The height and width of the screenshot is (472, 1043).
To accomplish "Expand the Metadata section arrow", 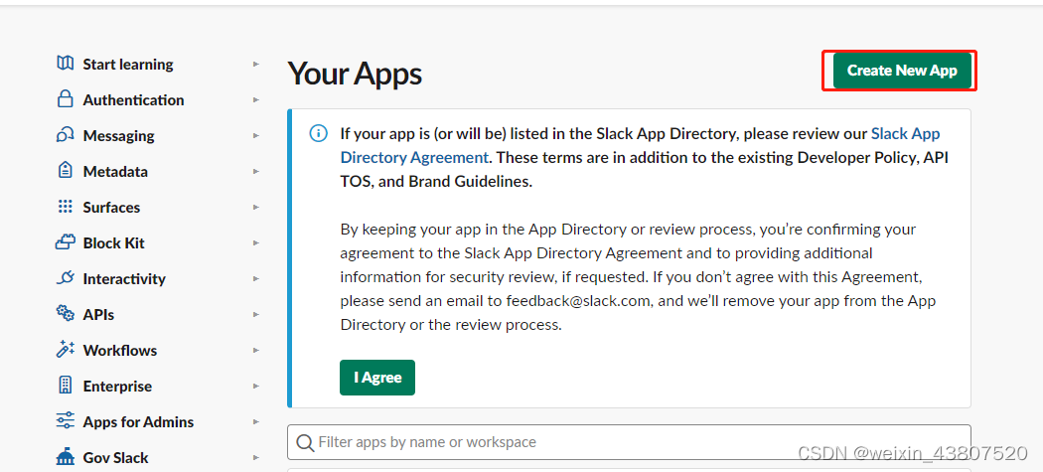I will click(x=256, y=172).
